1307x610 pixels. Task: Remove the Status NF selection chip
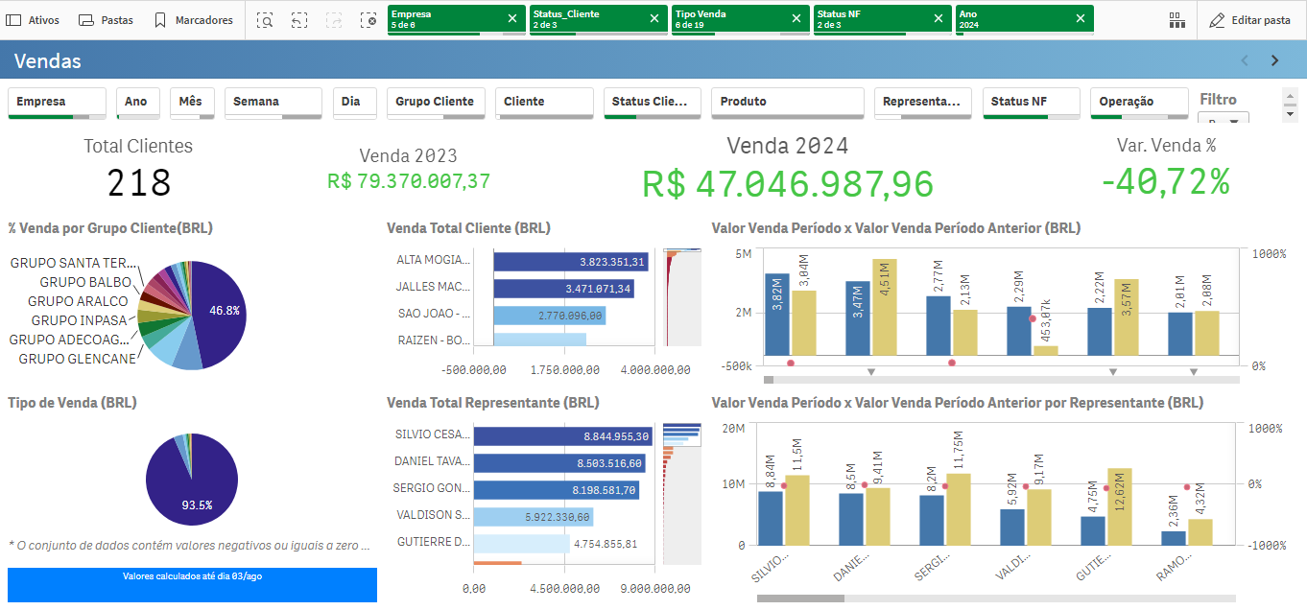pos(939,18)
